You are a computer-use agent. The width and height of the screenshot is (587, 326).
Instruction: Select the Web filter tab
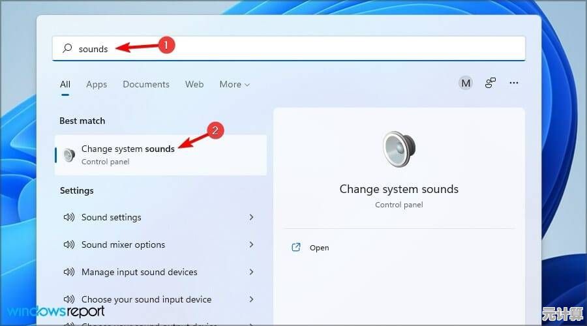(x=194, y=84)
